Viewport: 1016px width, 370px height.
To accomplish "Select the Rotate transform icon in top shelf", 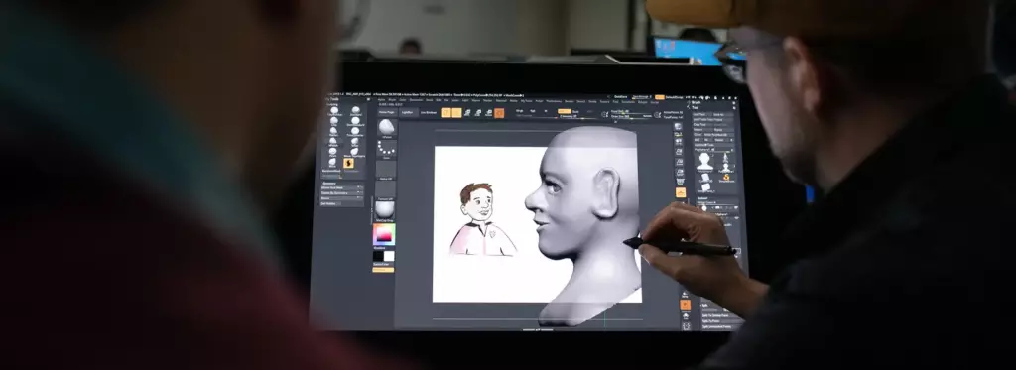I will click(x=488, y=113).
